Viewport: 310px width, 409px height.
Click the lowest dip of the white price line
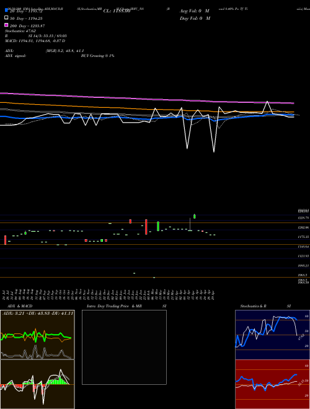click(214, 151)
